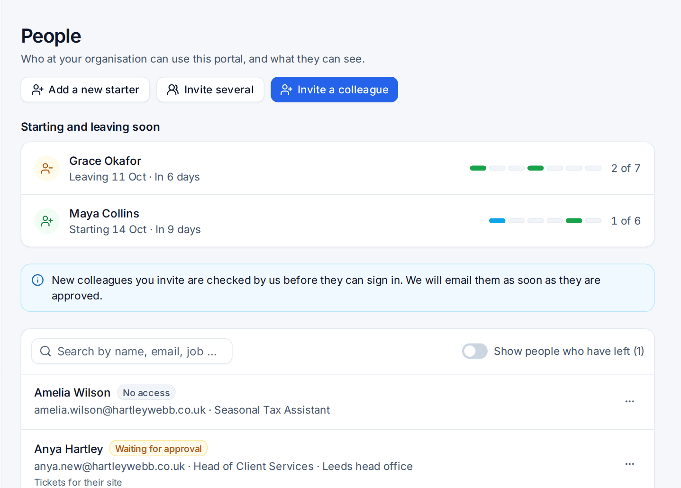
Task: Open the more options menu for Amelia Wilson
Action: 629,401
